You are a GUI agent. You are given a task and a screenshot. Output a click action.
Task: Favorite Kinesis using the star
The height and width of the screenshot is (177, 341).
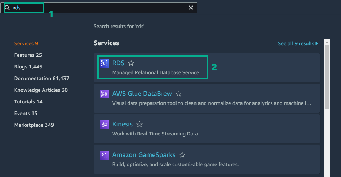139,124
